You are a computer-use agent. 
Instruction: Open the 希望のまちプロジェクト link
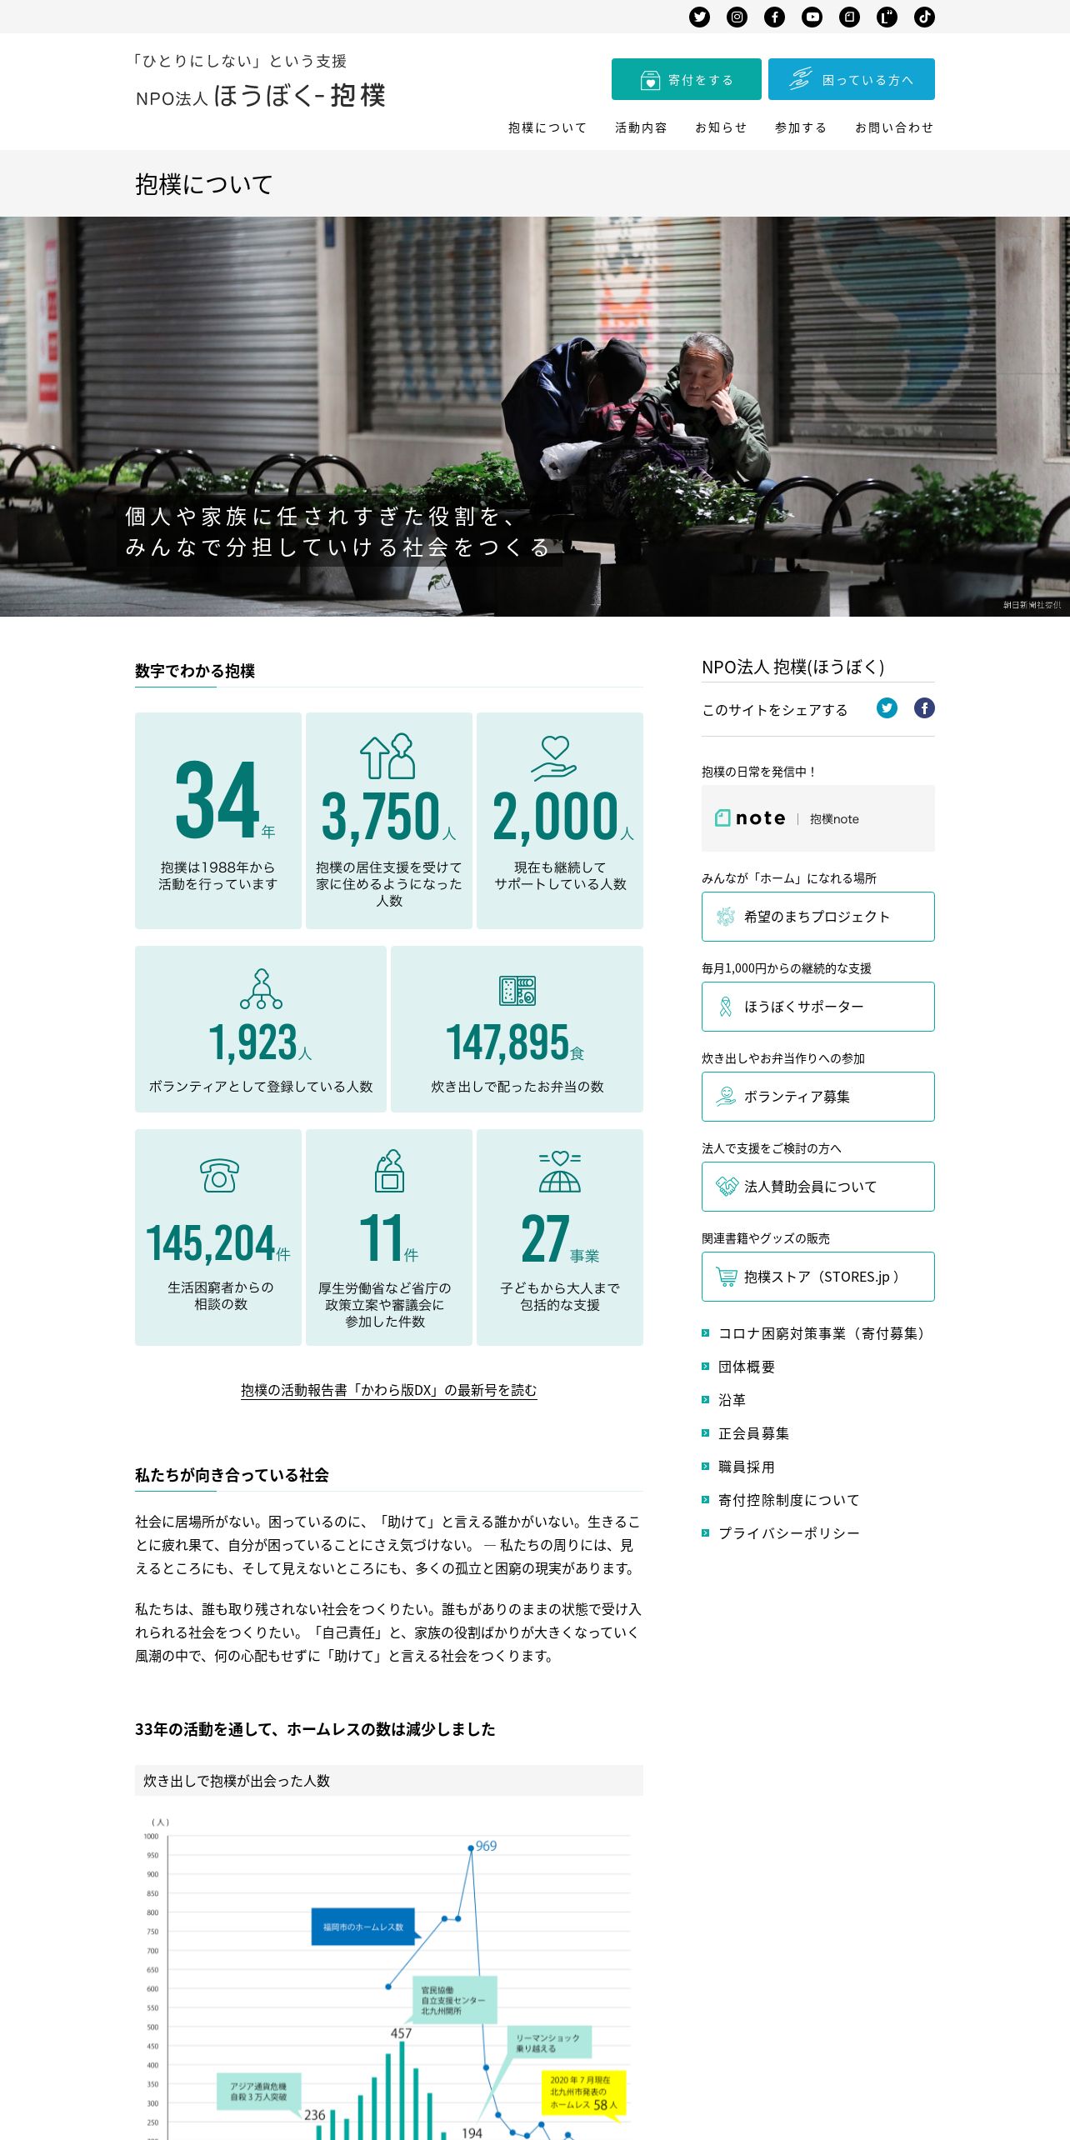coord(818,917)
